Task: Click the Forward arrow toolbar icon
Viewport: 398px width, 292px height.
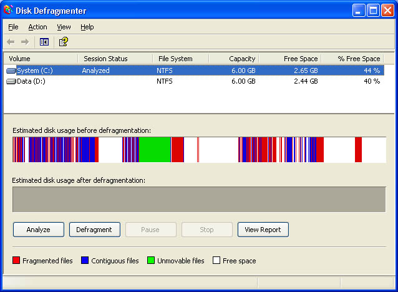Action: click(x=25, y=42)
